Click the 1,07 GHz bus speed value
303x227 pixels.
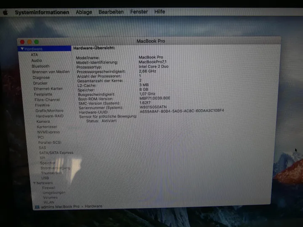(x=147, y=94)
